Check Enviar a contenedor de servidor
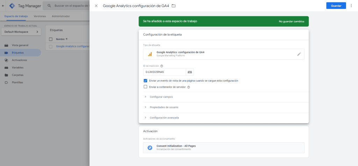358x166 pixels. click(145, 87)
